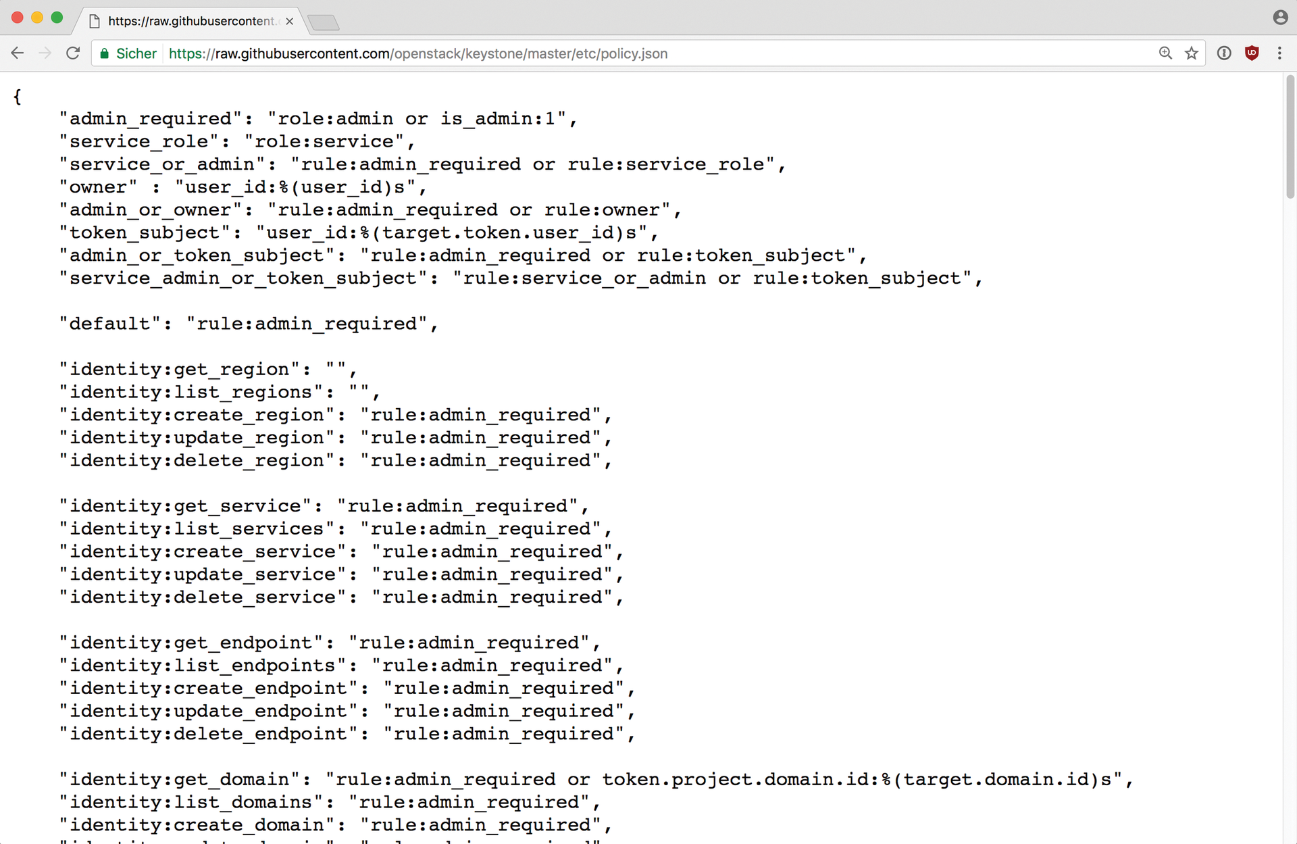Image resolution: width=1297 pixels, height=844 pixels.
Task: Click the browser forward arrow
Action: click(45, 53)
